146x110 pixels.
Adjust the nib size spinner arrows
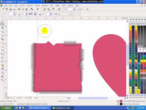pos(14,14)
